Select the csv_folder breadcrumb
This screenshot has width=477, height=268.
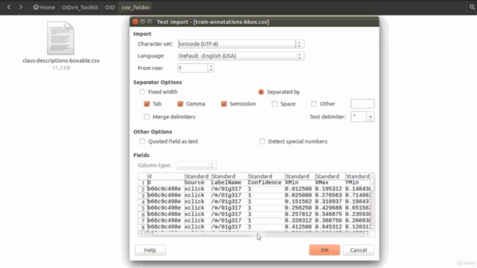click(x=136, y=7)
